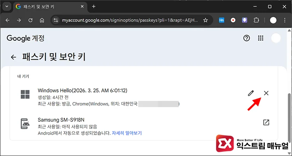Viewport: 292px width, 156px height.
Task: Open the tab search dropdown arrow
Action: [x=7, y=7]
